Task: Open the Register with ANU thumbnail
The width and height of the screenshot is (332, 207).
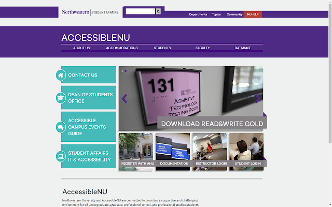Action: point(136,152)
